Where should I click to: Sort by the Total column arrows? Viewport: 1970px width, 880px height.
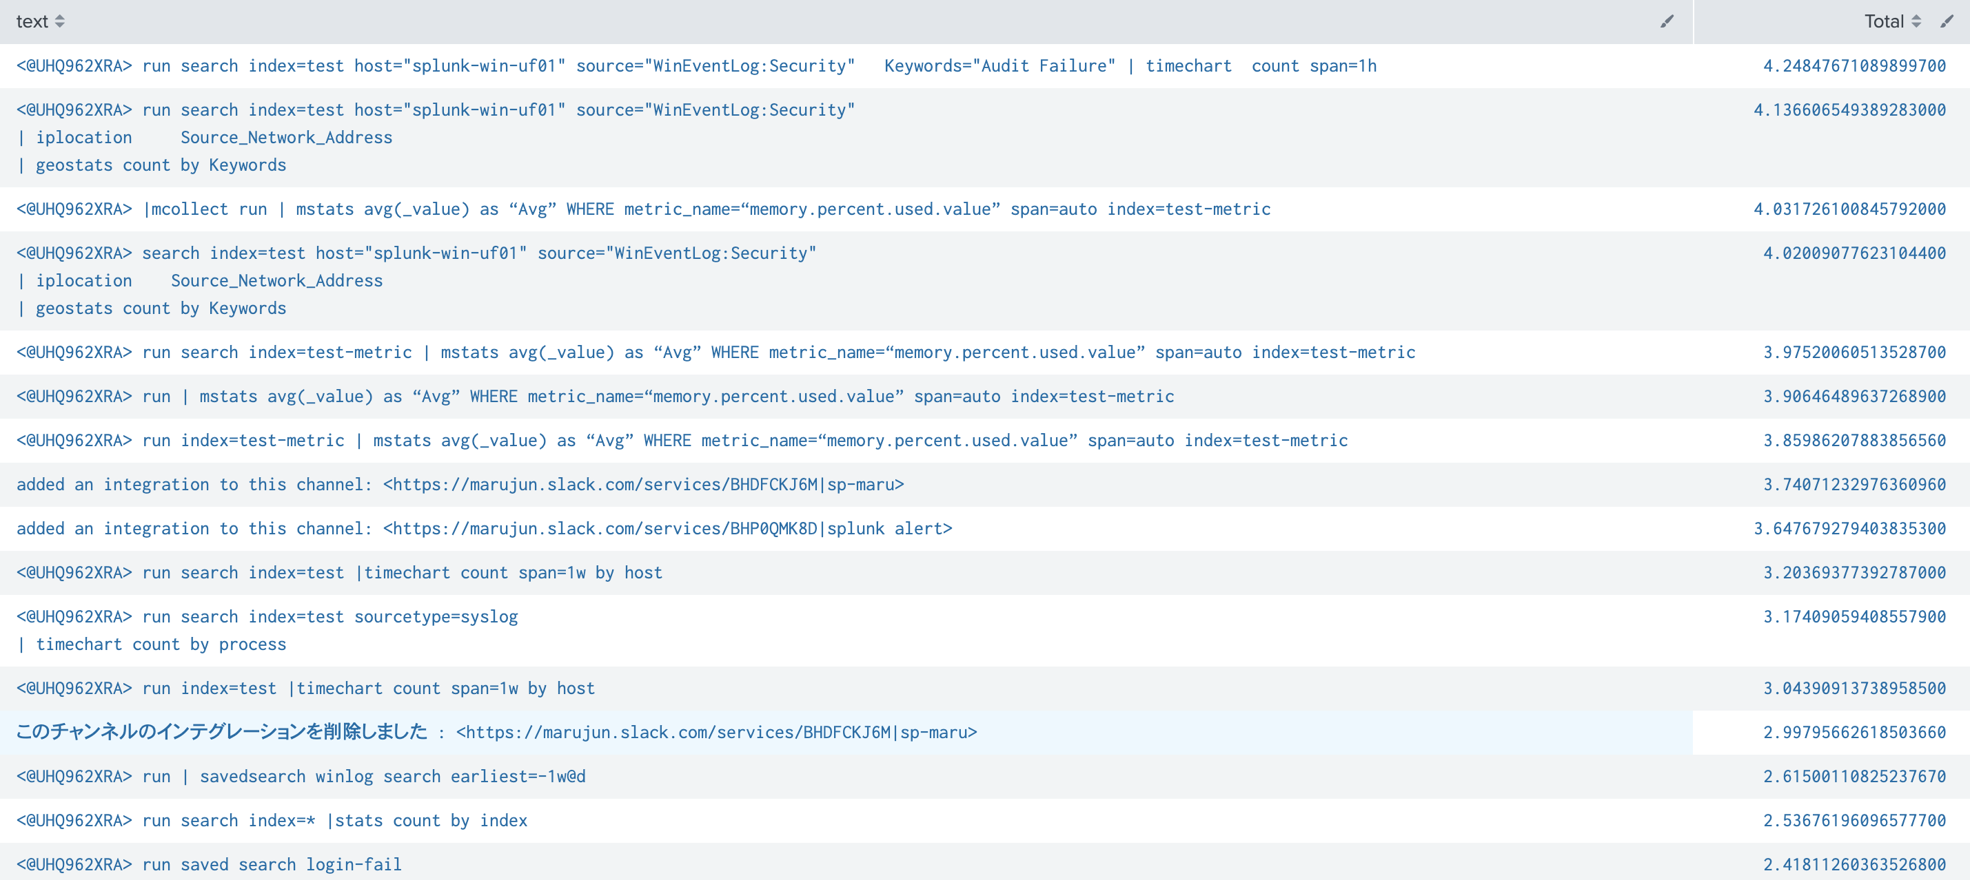click(x=1916, y=21)
